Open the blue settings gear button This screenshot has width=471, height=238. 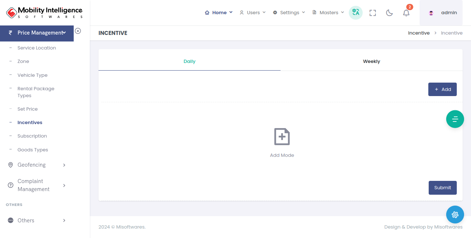click(x=455, y=215)
